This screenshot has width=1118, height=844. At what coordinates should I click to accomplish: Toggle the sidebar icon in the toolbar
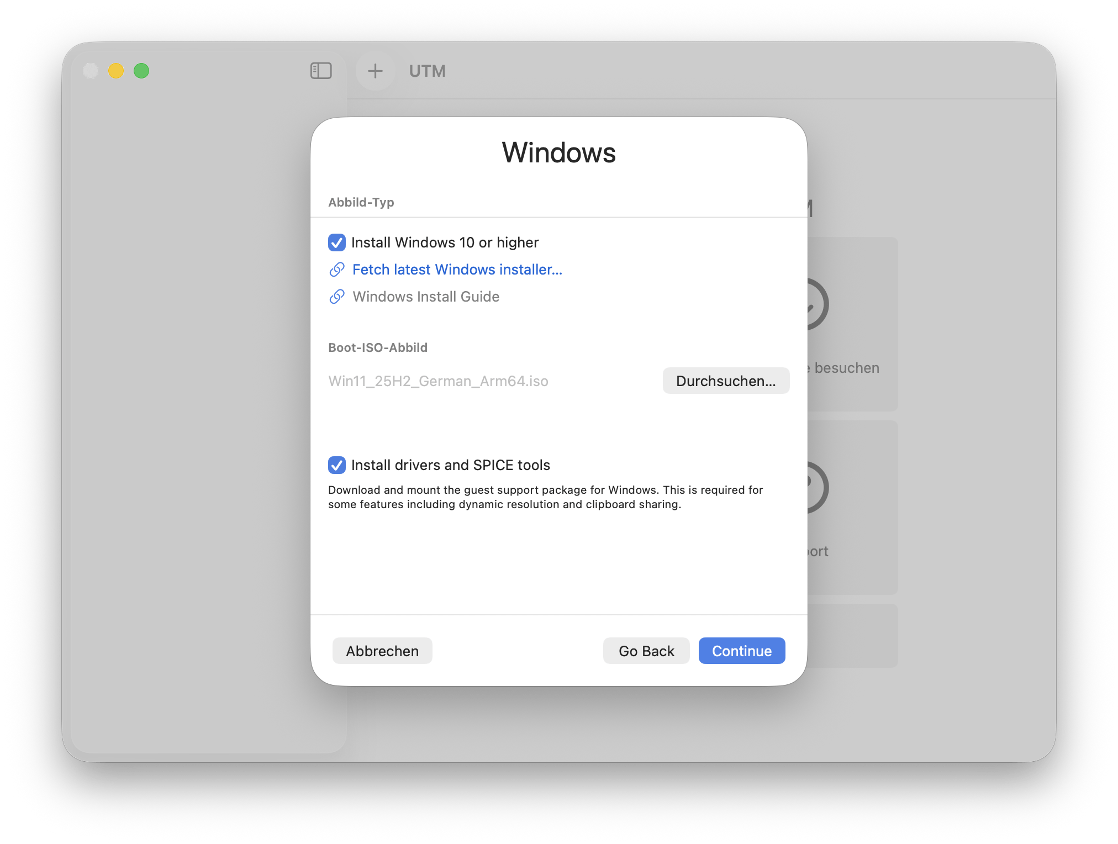tap(321, 71)
